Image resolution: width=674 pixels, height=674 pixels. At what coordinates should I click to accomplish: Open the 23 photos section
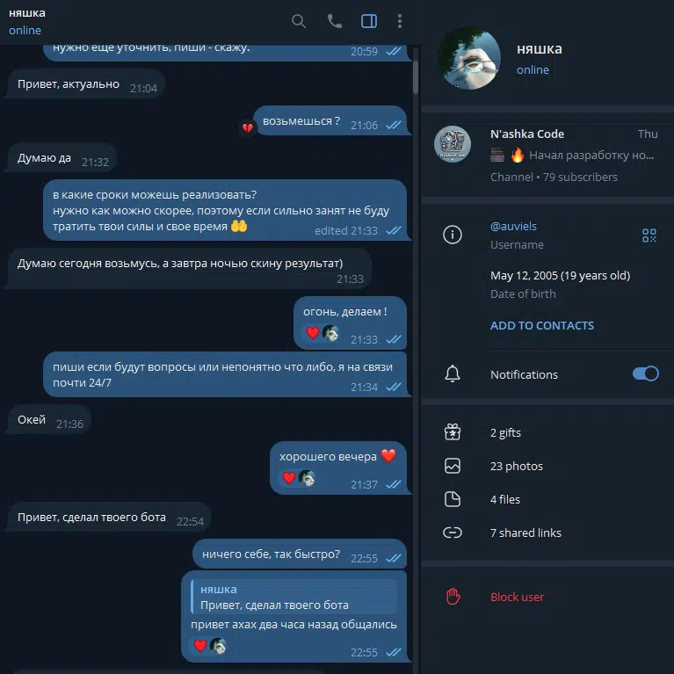547,466
